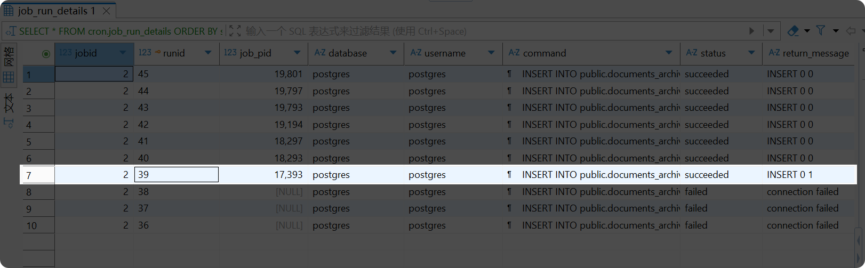Viewport: 865px width, 268px height.
Task: Click the back arrow history icon
Action: point(851,31)
